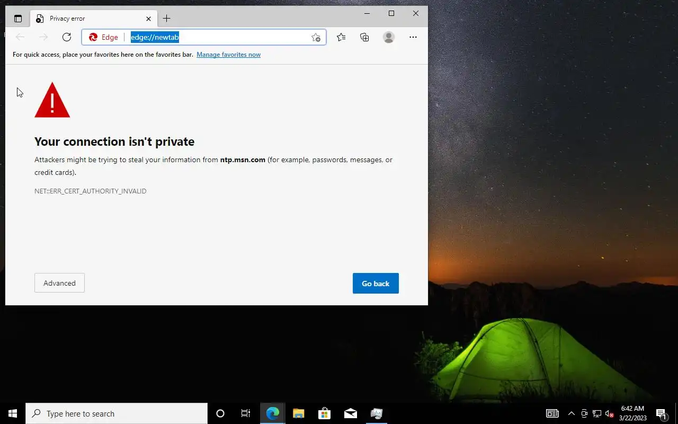The image size is (678, 424).
Task: Open the vertical tabs actions menu icon
Action: 18,19
